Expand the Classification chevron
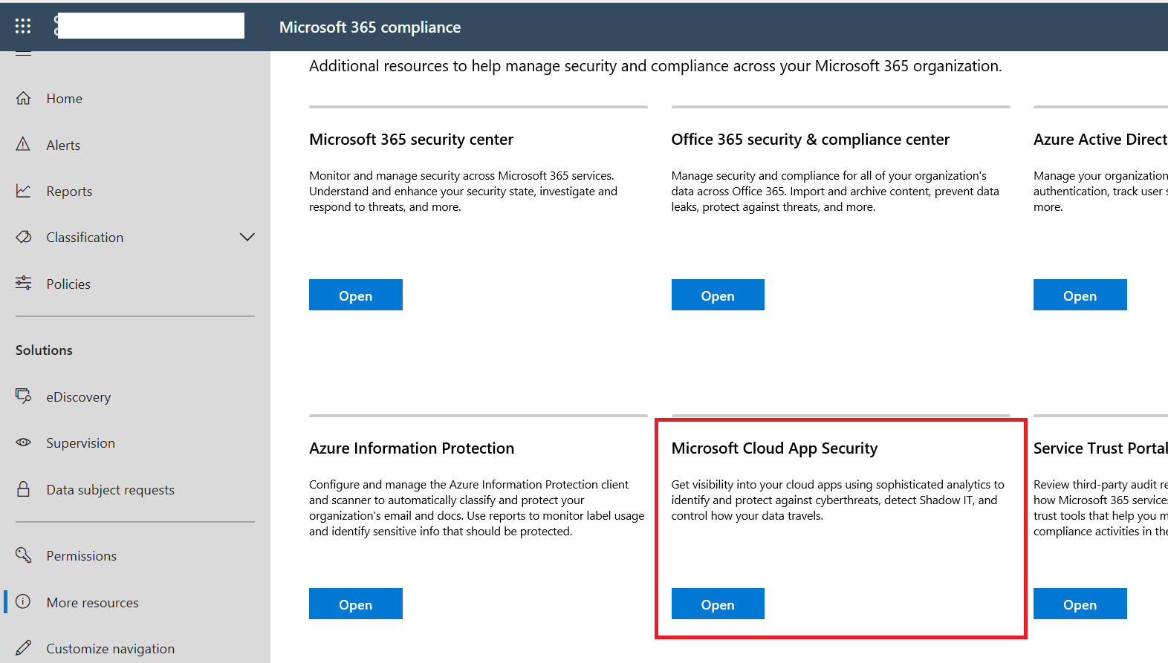1168x663 pixels. [247, 237]
